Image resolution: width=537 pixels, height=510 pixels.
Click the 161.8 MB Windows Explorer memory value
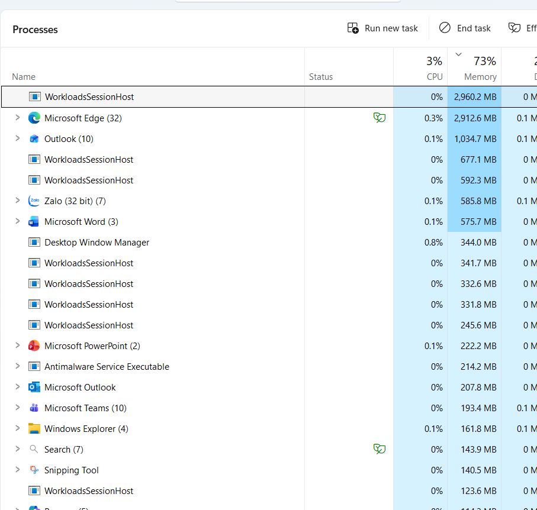[478, 428]
